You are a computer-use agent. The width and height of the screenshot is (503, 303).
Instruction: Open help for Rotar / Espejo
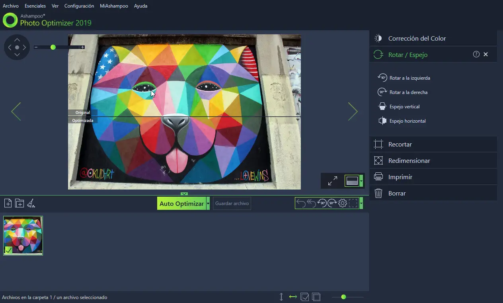point(476,55)
